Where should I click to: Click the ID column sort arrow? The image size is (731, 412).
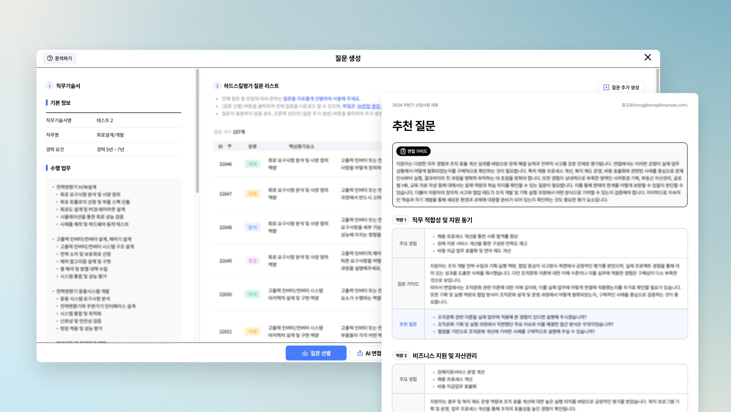230,147
